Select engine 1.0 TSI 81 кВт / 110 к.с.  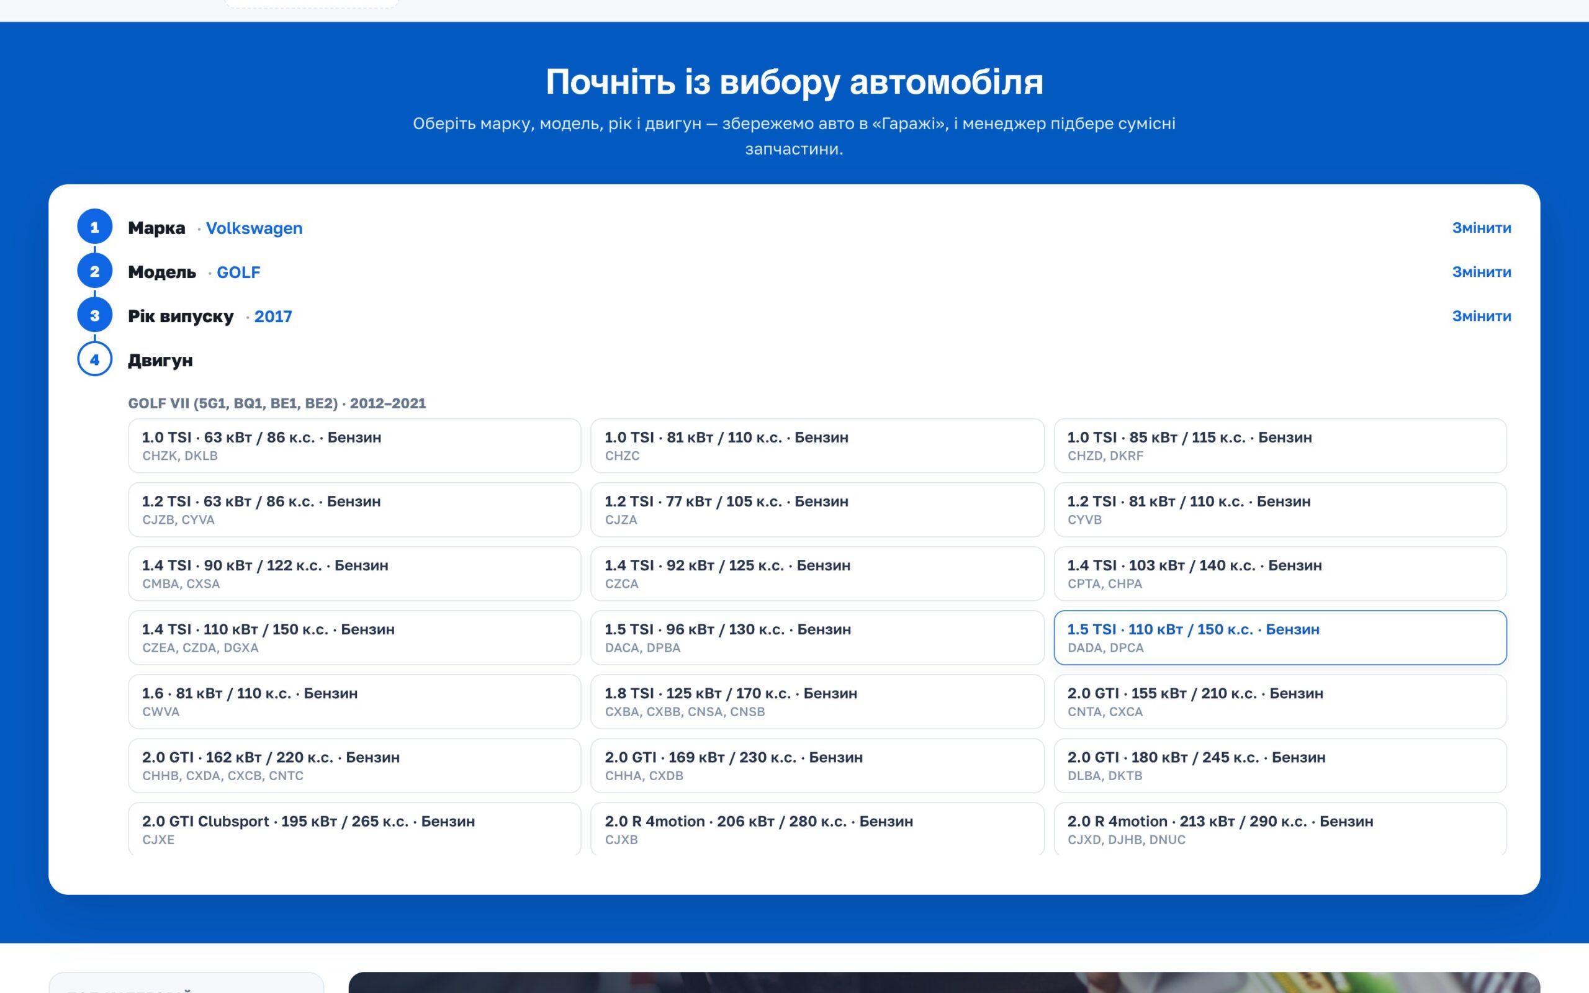pyautogui.click(x=817, y=446)
